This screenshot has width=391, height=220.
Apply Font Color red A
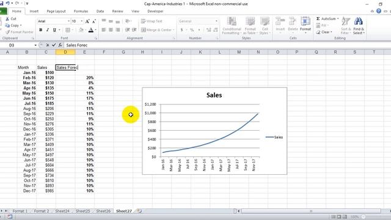pos(91,30)
